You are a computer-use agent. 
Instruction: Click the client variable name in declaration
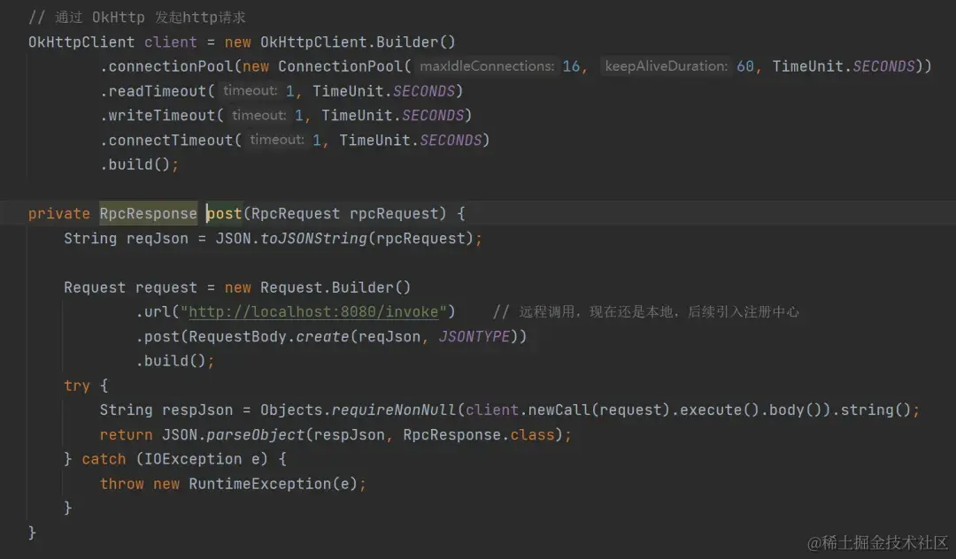[171, 42]
